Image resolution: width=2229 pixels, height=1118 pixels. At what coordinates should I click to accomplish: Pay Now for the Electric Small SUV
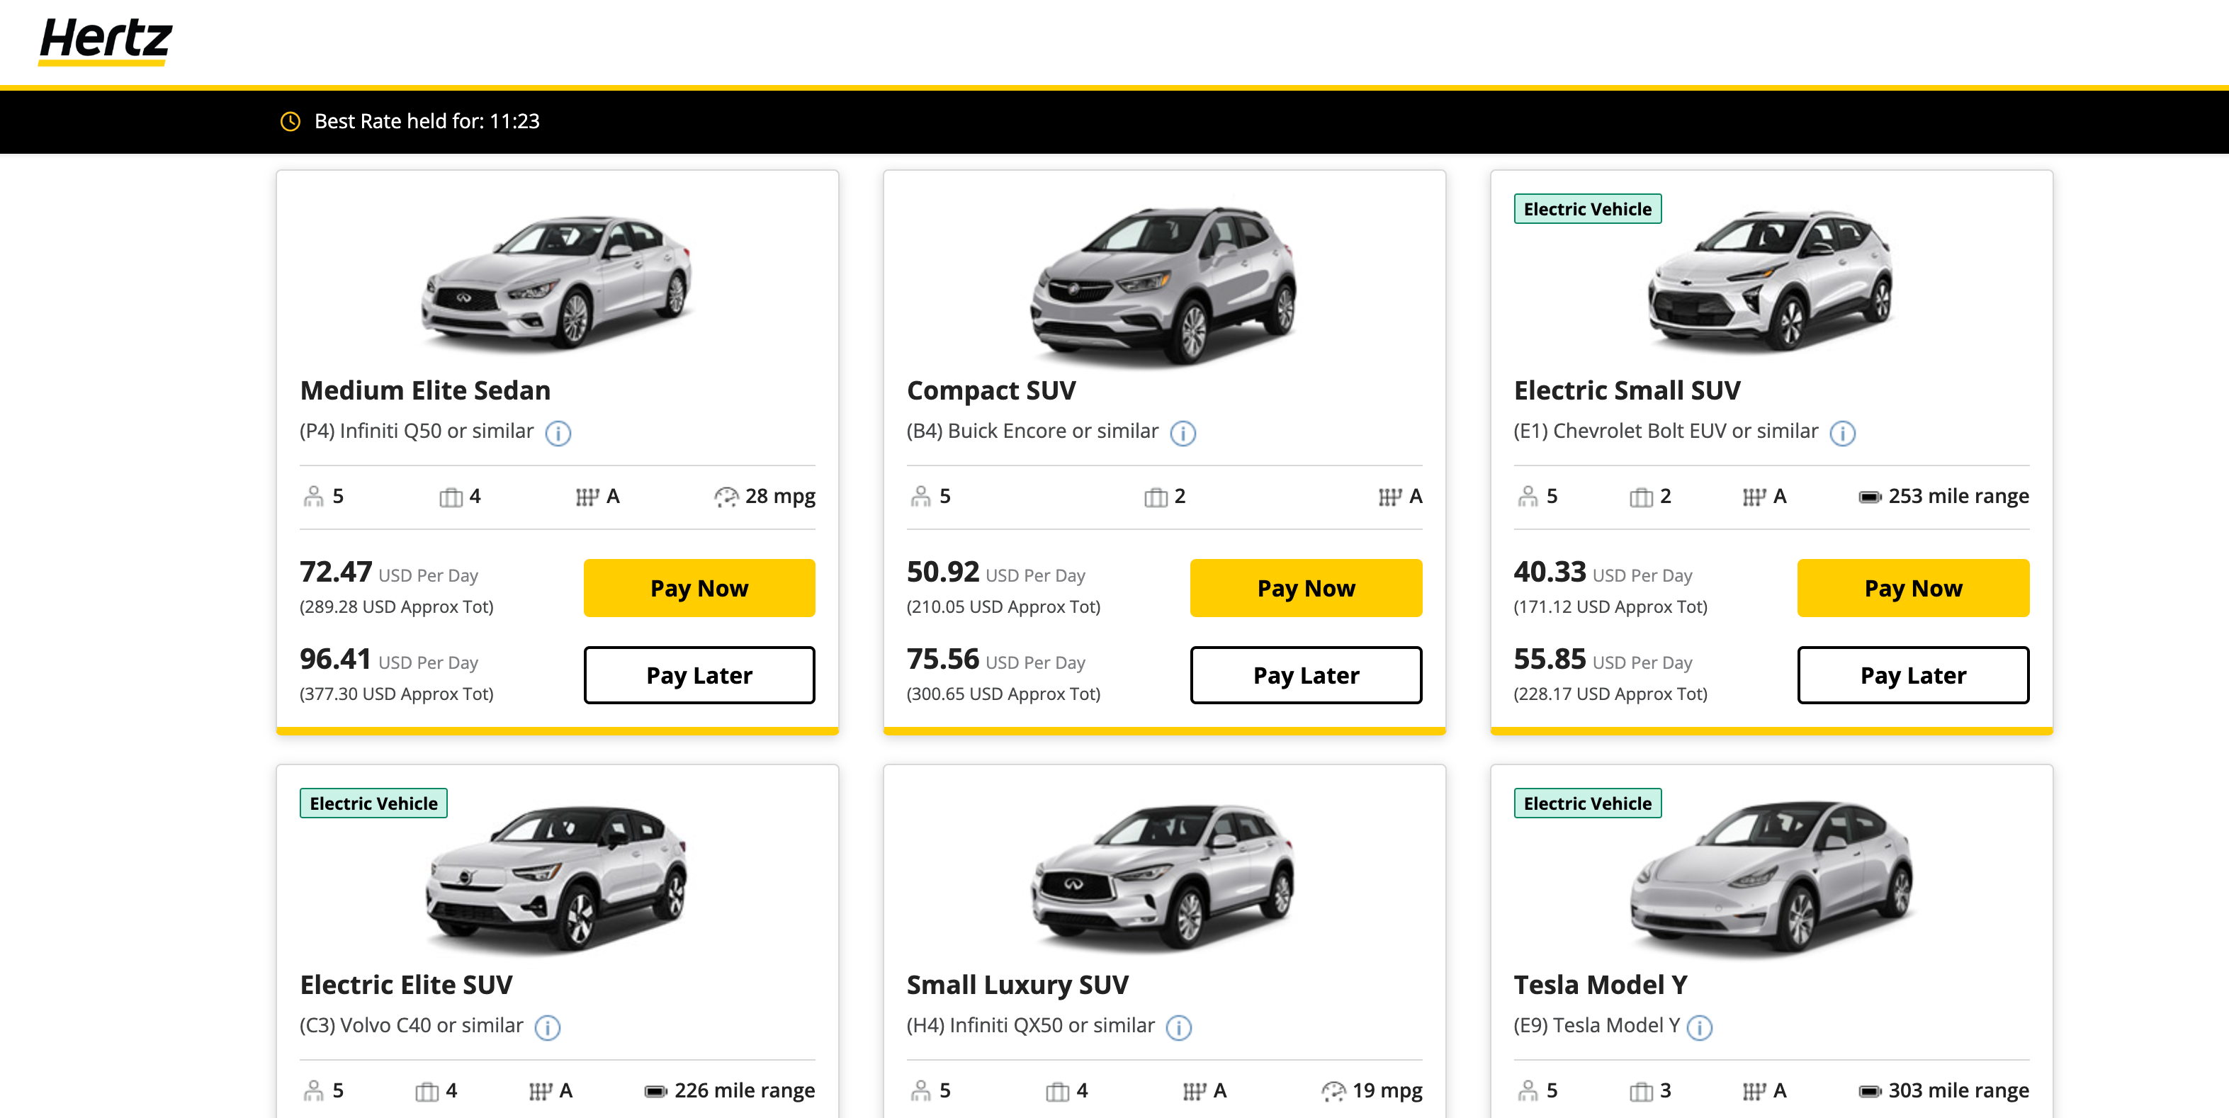coord(1913,587)
